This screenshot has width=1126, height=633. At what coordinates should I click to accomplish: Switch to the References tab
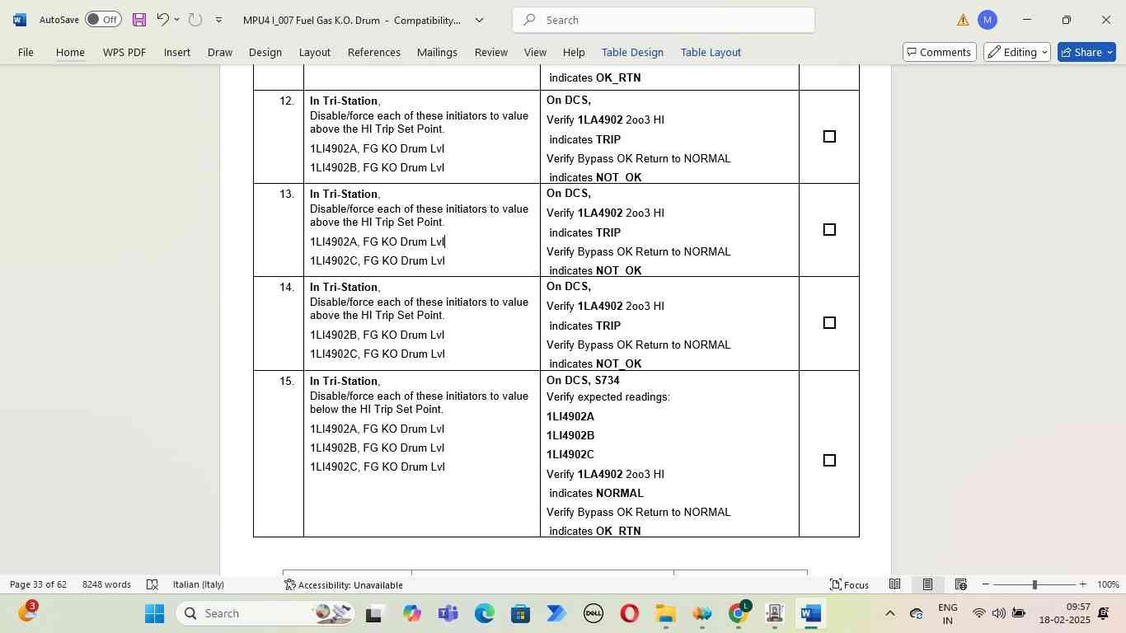pos(373,52)
